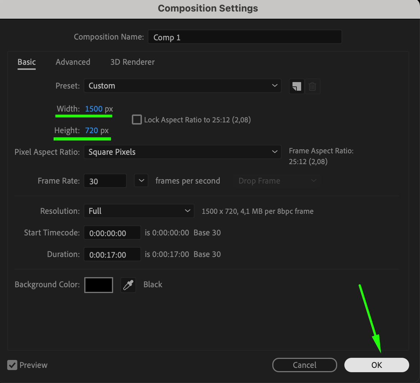Expand Pixel Aspect Ratio dropdown
This screenshot has width=420, height=383.
pos(182,152)
